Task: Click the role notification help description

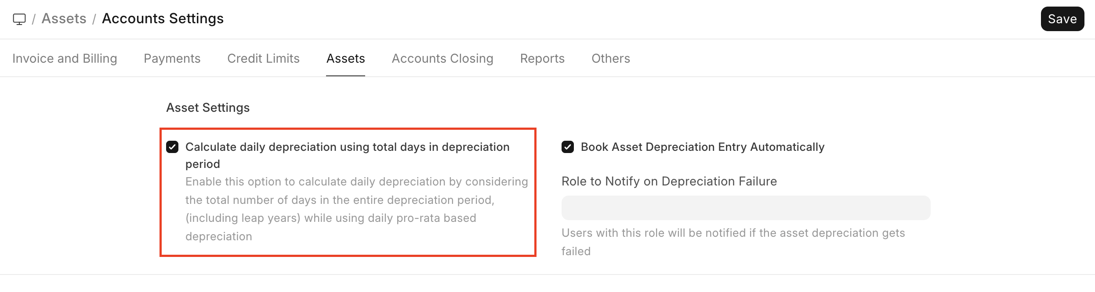Action: coord(733,233)
